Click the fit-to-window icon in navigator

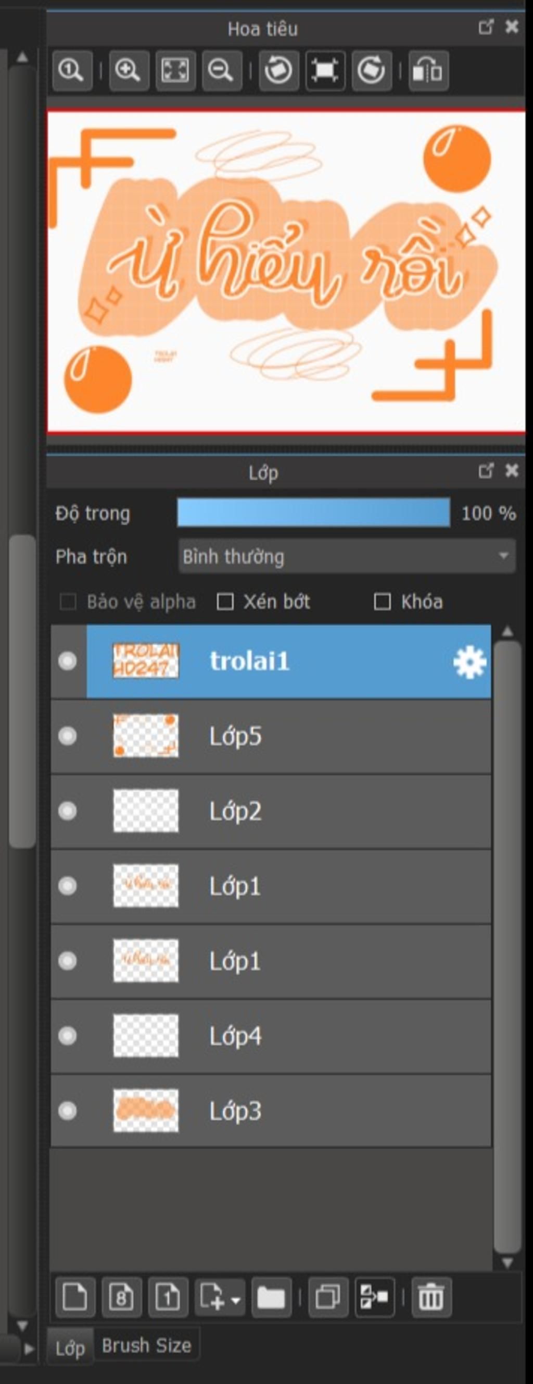175,70
